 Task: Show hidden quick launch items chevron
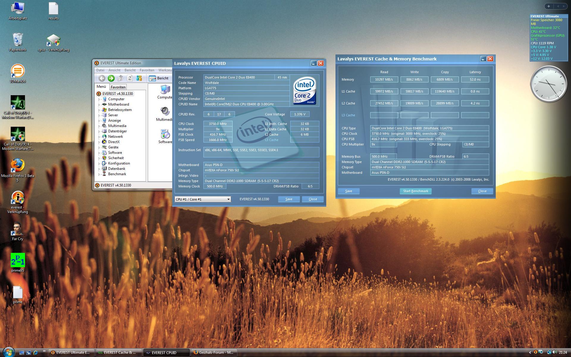(44, 351)
